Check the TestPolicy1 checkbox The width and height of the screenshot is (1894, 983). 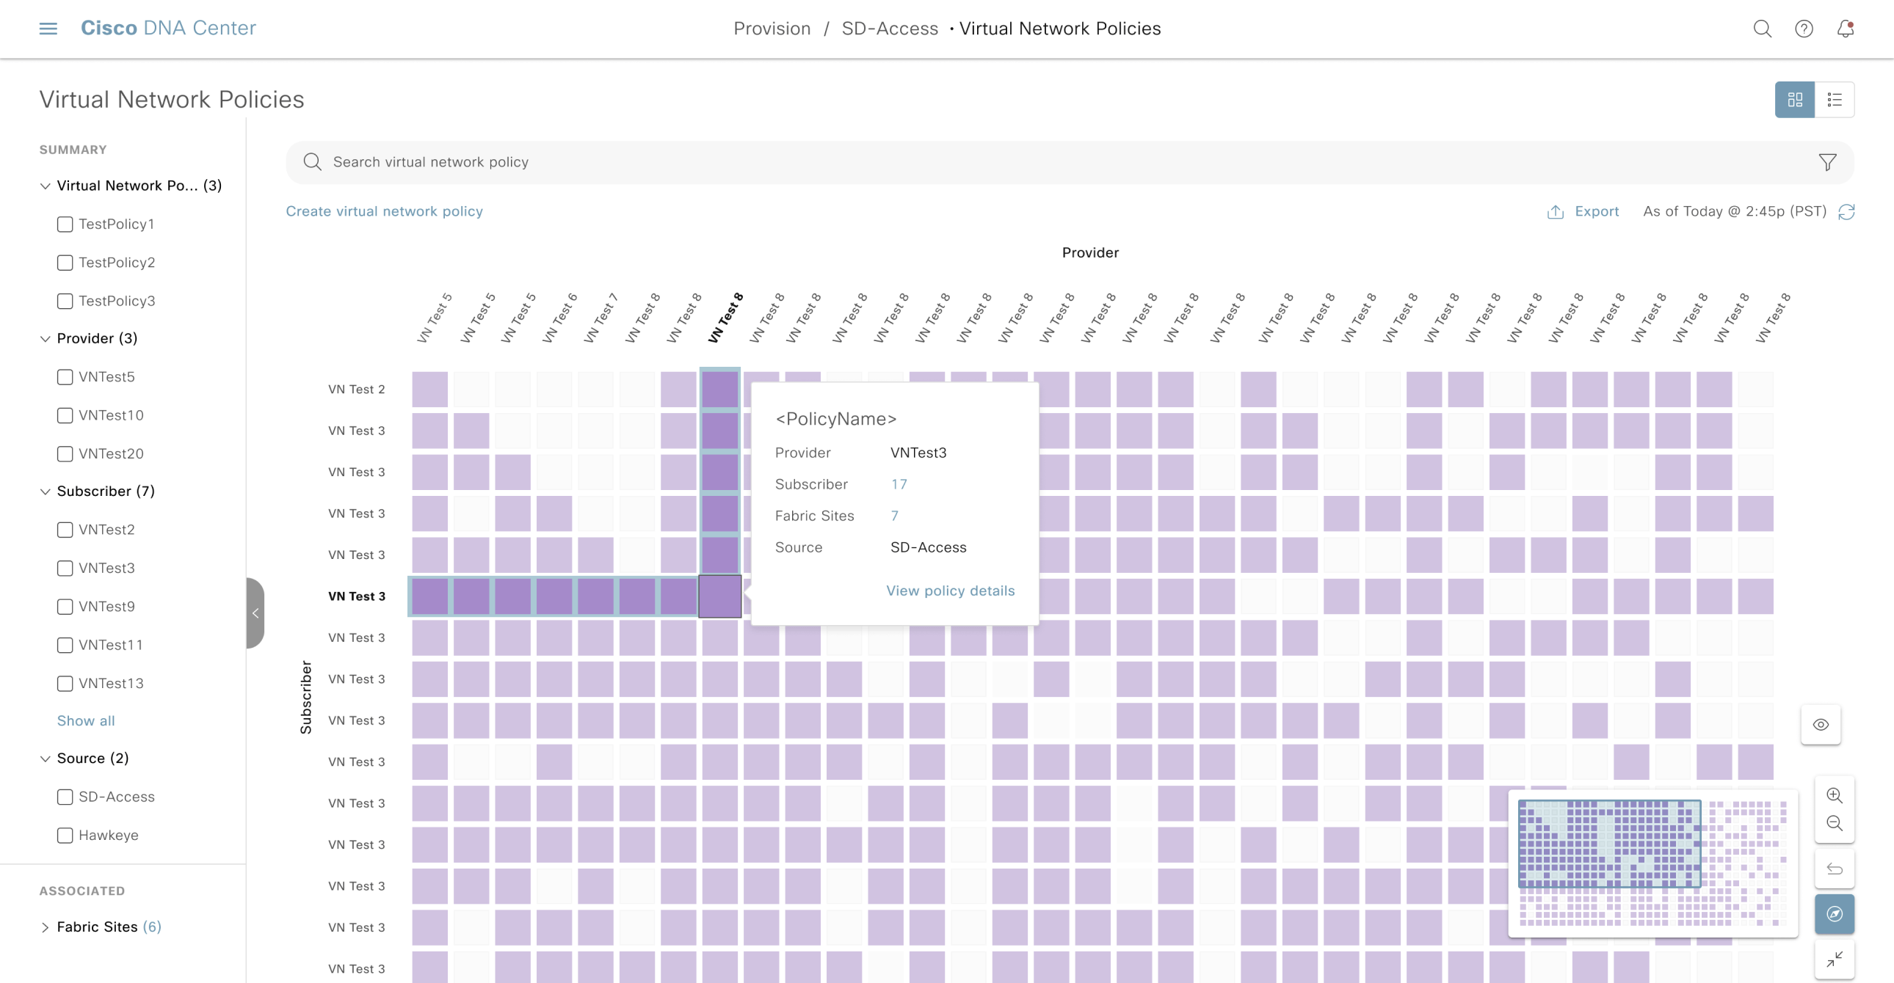coord(65,224)
